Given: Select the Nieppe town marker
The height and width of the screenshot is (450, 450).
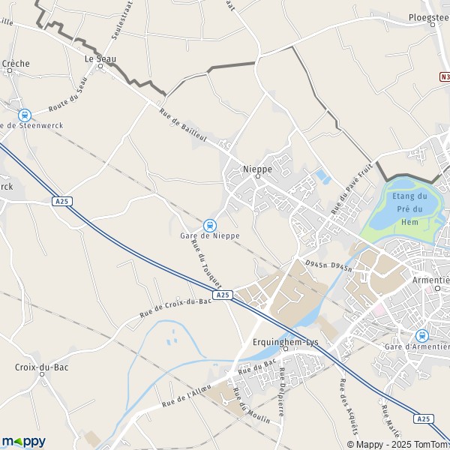Looking at the screenshot, I should 258,176.
